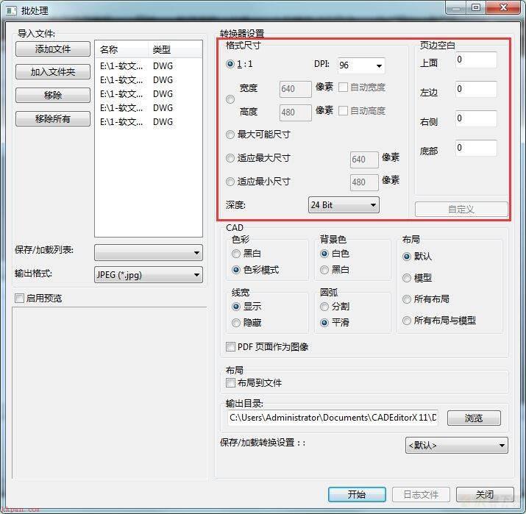Click the 右侧 margin input field
Viewport: 526px width, 514px height.
click(x=476, y=118)
